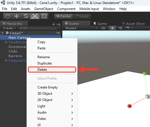This screenshot has height=127, width=150.
Task: Click the Unity logo beside Cena1
Action: [x=7, y=33]
